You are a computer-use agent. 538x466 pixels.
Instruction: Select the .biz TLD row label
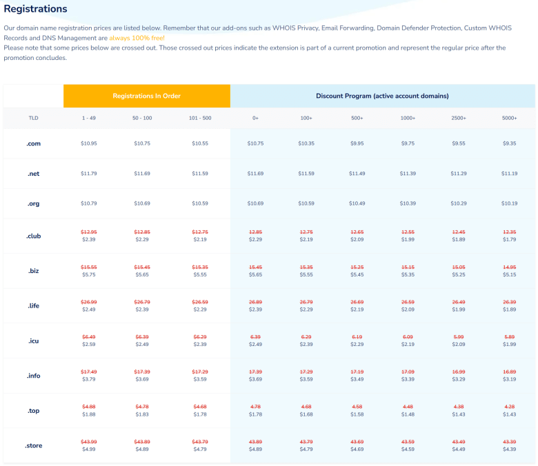click(x=34, y=271)
